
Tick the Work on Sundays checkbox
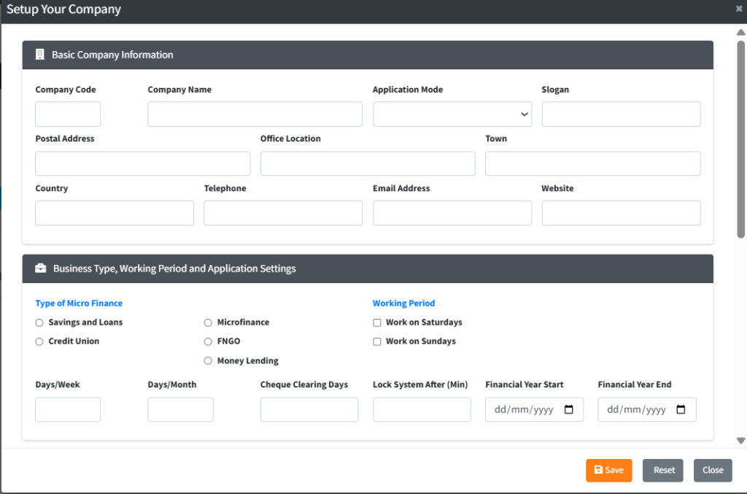(377, 341)
